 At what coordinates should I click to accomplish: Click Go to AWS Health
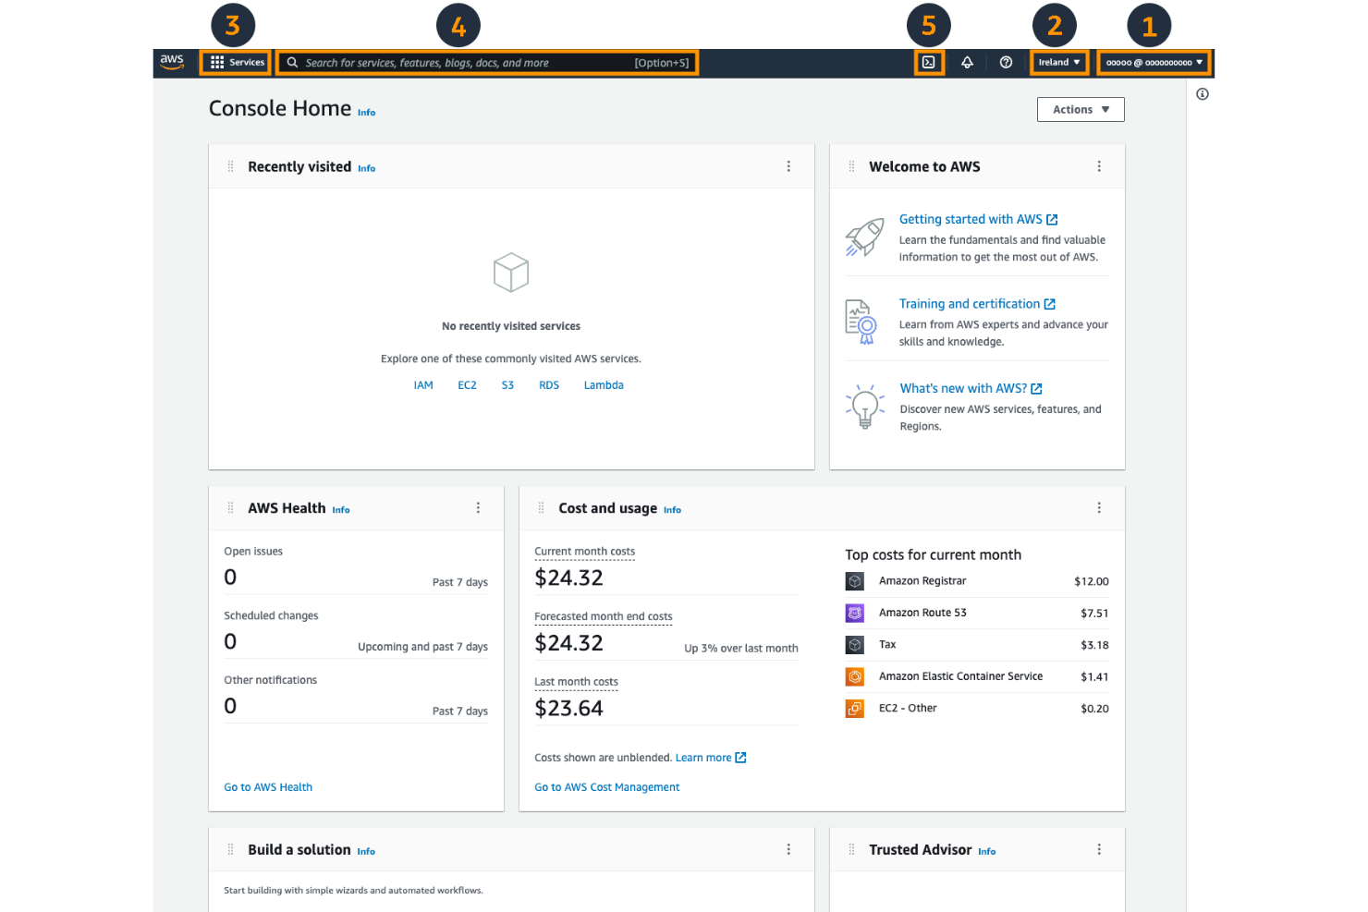pyautogui.click(x=268, y=786)
